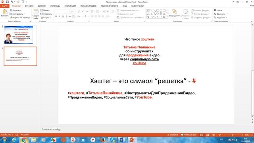
Task: Open the Раздел section dropdown
Action: pos(46,17)
